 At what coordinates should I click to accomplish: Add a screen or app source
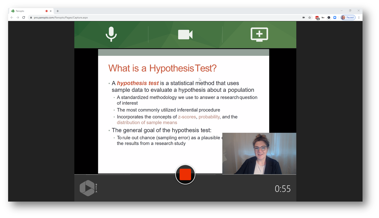259,34
